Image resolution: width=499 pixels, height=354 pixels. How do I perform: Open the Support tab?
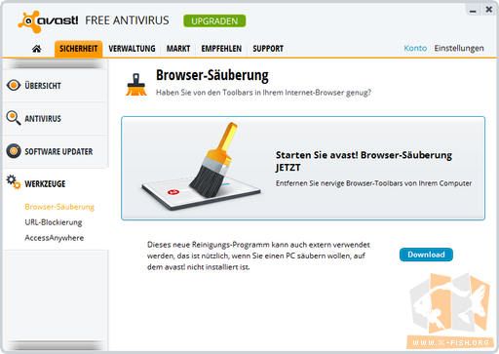point(268,49)
